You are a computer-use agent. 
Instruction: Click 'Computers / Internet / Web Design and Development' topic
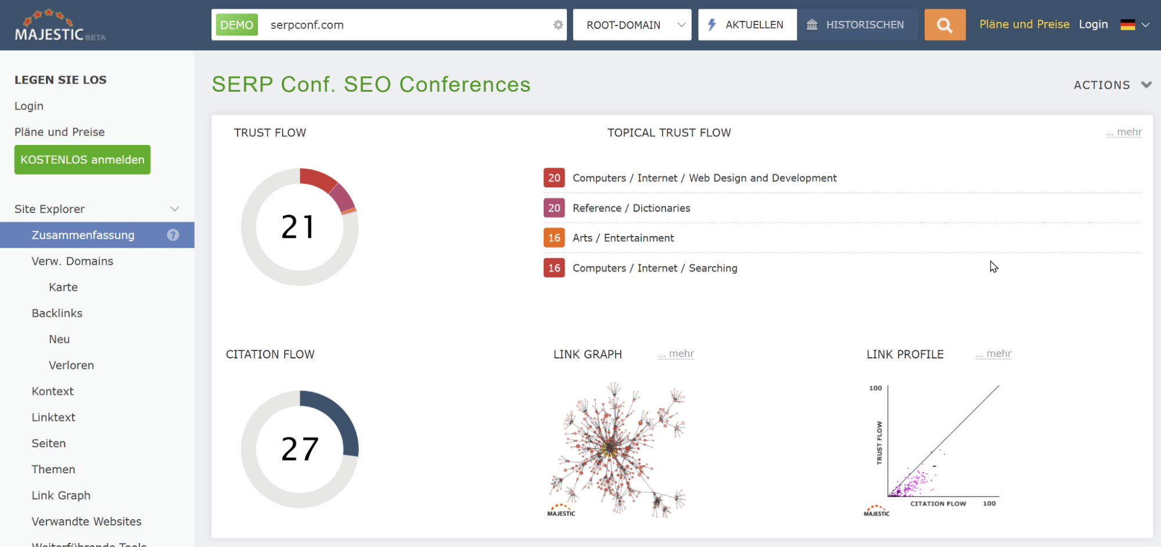[x=704, y=178]
